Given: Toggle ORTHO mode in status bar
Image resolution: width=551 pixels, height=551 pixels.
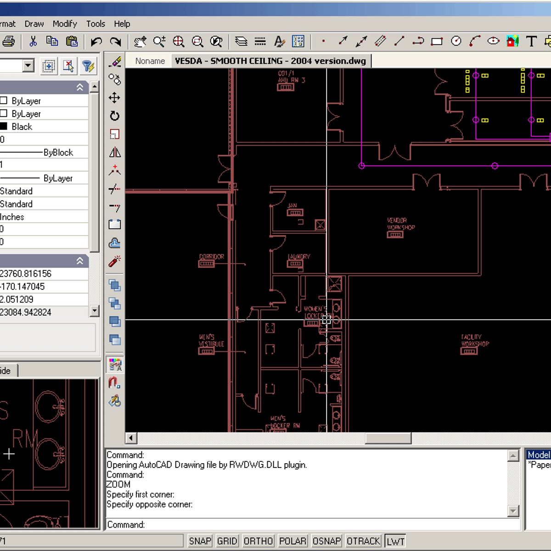Looking at the screenshot, I should click(258, 541).
